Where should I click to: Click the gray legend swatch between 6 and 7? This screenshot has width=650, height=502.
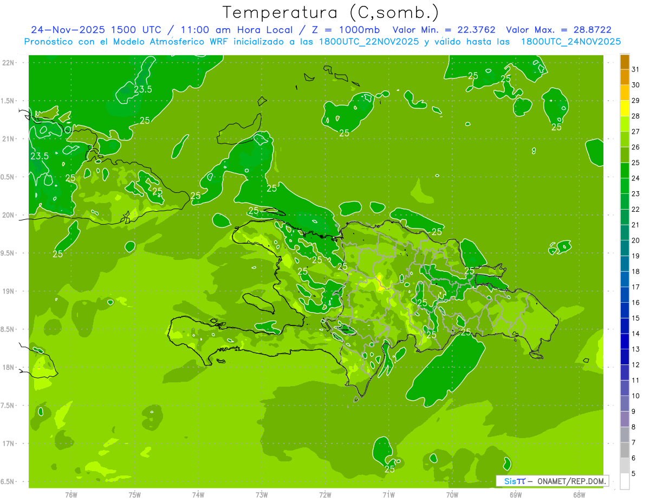(x=625, y=450)
